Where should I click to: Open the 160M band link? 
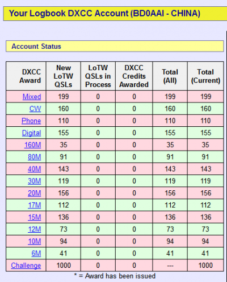pos(32,145)
